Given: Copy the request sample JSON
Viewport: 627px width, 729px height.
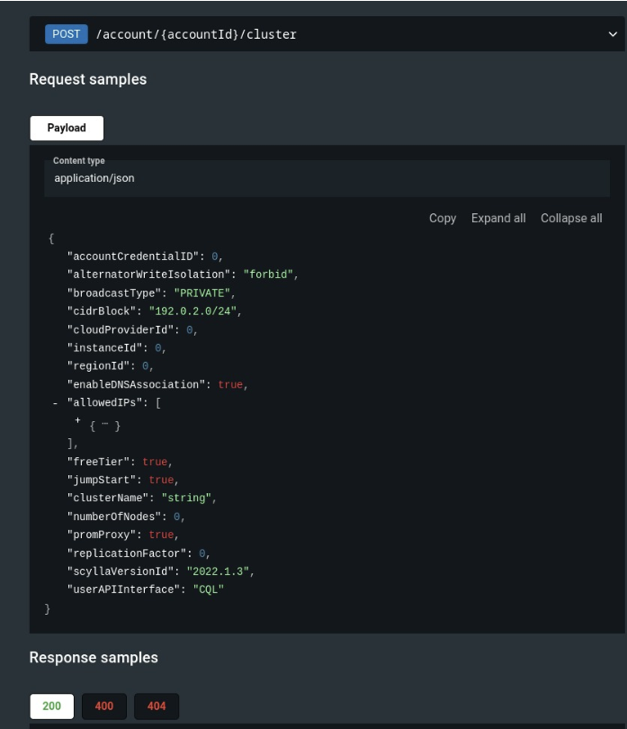Looking at the screenshot, I should pyautogui.click(x=442, y=218).
